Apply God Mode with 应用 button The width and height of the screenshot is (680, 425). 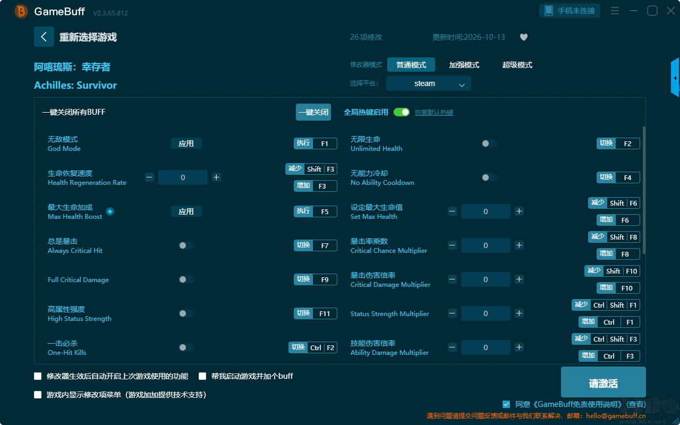pos(186,143)
